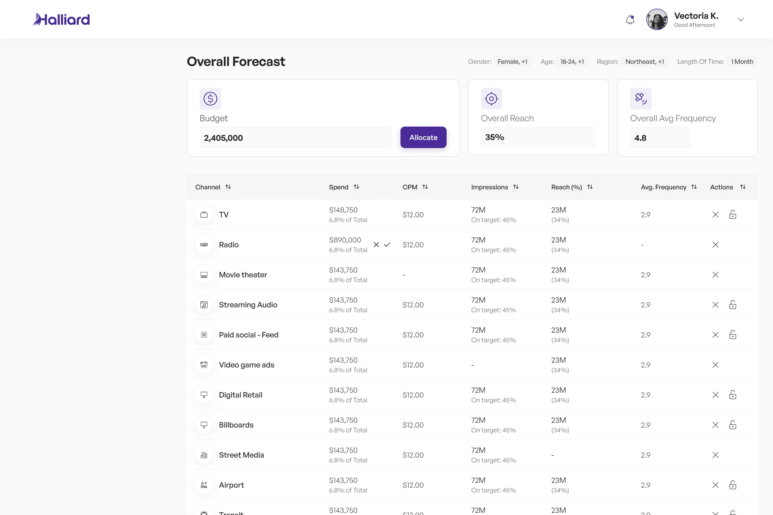Click Vectoria's profile avatar
This screenshot has width=773, height=515.
click(x=656, y=19)
